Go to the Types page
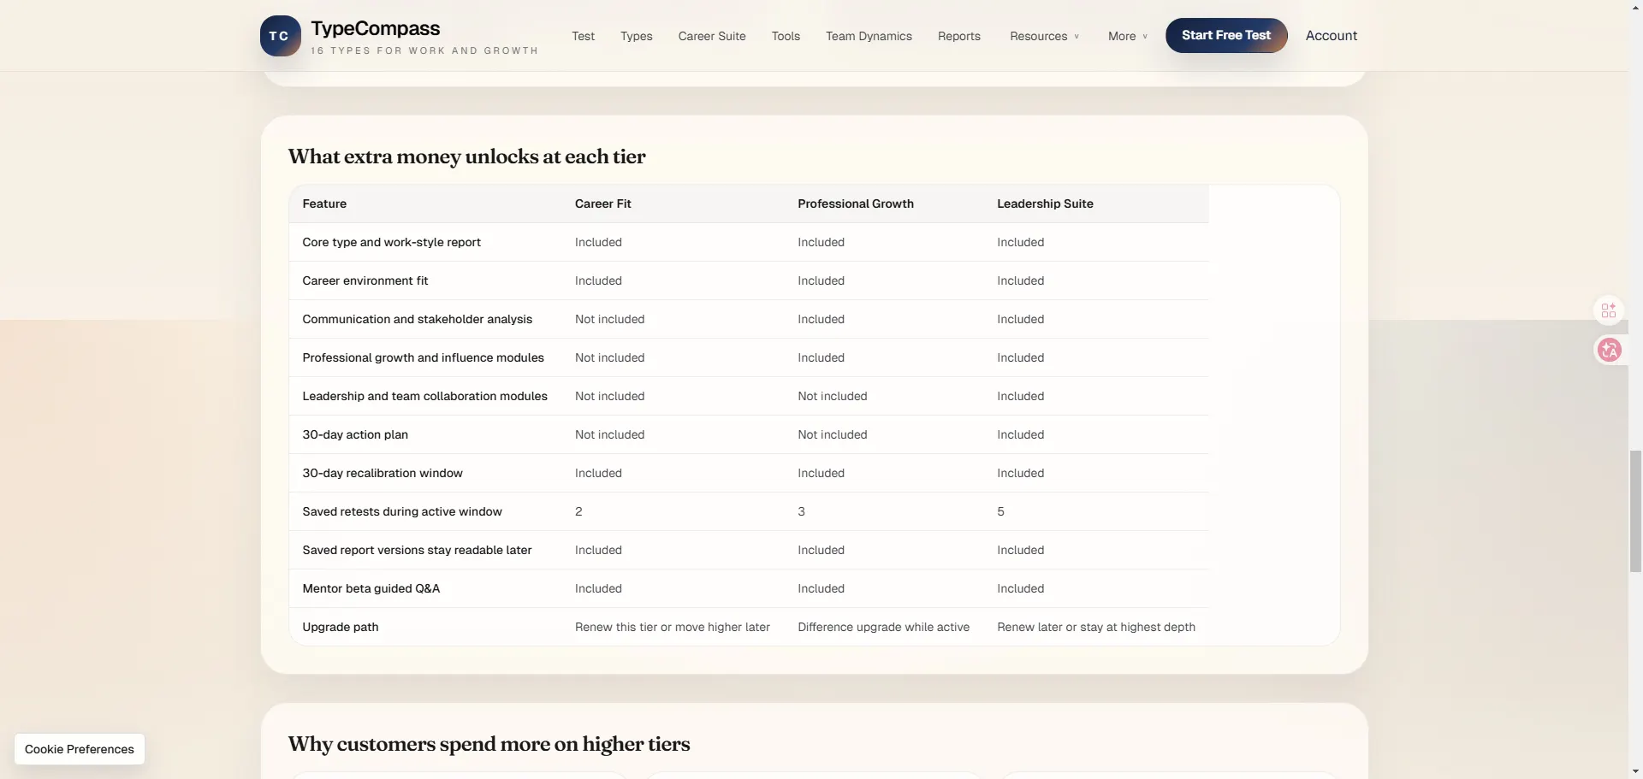Screen dimensions: 1643x779 tap(636, 36)
